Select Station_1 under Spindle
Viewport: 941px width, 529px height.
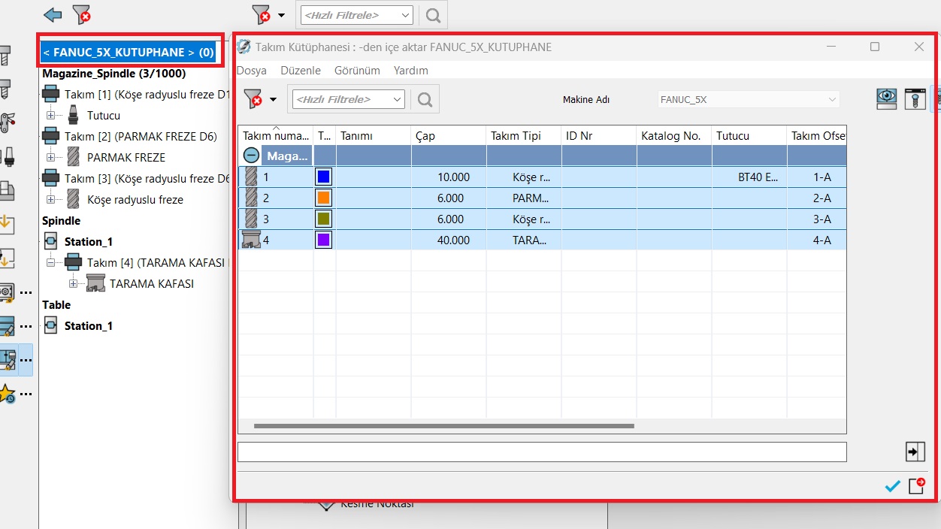pyautogui.click(x=88, y=242)
